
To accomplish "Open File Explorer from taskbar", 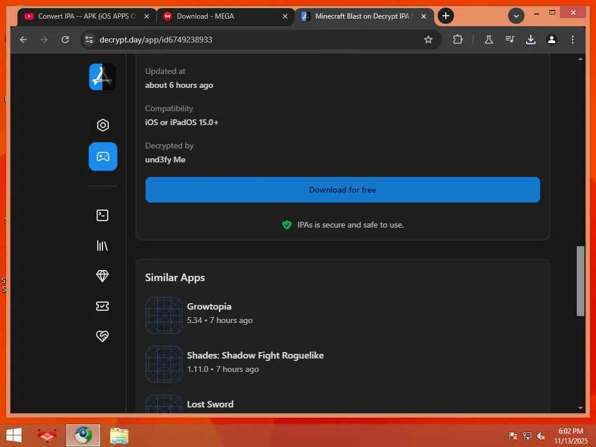I will pyautogui.click(x=119, y=435).
